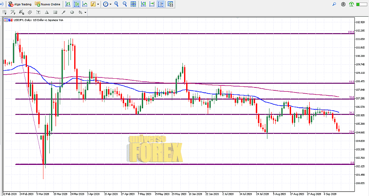This screenshot has height=196, width=369.
Task: Open the search magnifier at top right
Action: pos(334,4)
